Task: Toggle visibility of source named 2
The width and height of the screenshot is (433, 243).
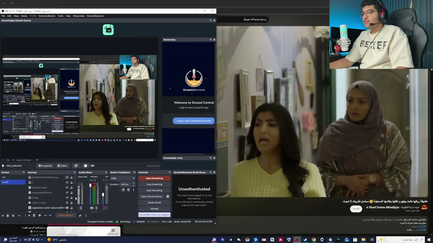Action: click(x=67, y=183)
